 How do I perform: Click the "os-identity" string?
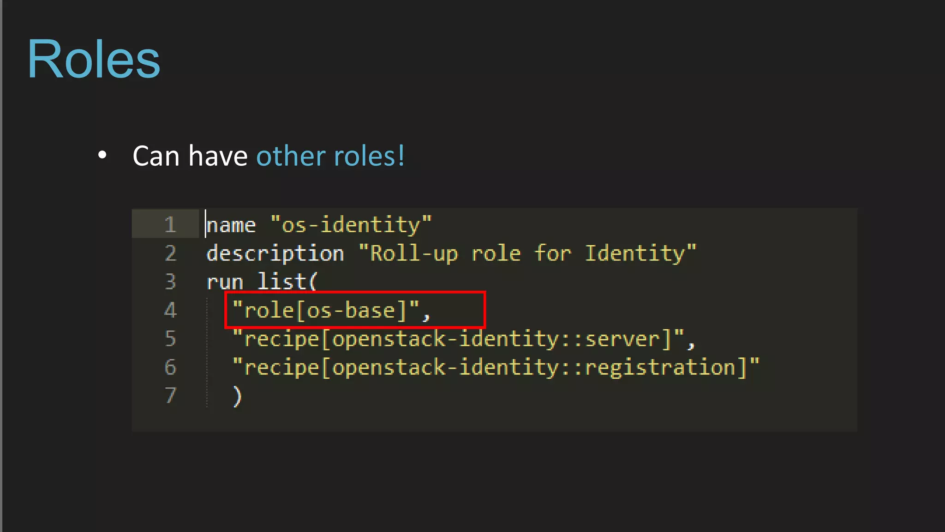pos(351,225)
